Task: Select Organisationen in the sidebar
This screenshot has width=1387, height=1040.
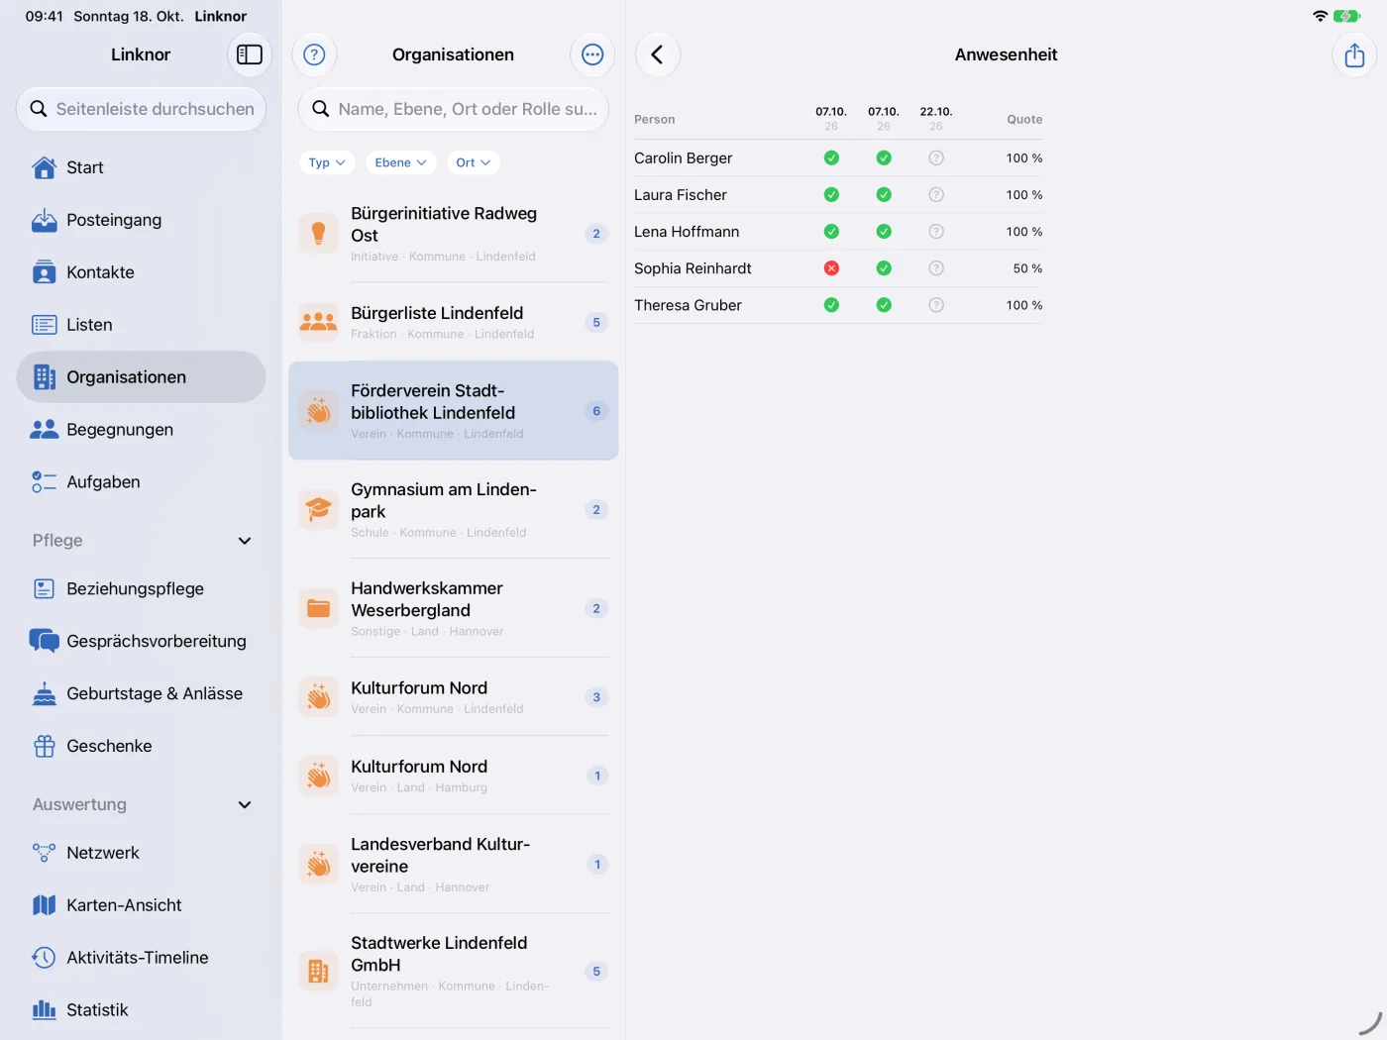Action: [141, 377]
